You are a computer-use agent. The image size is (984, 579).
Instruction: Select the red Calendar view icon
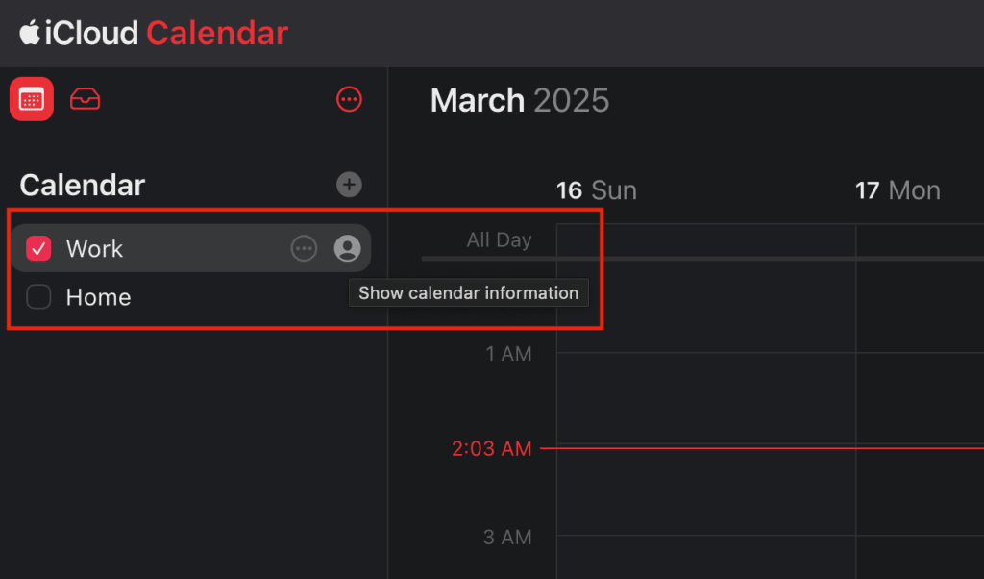point(31,99)
